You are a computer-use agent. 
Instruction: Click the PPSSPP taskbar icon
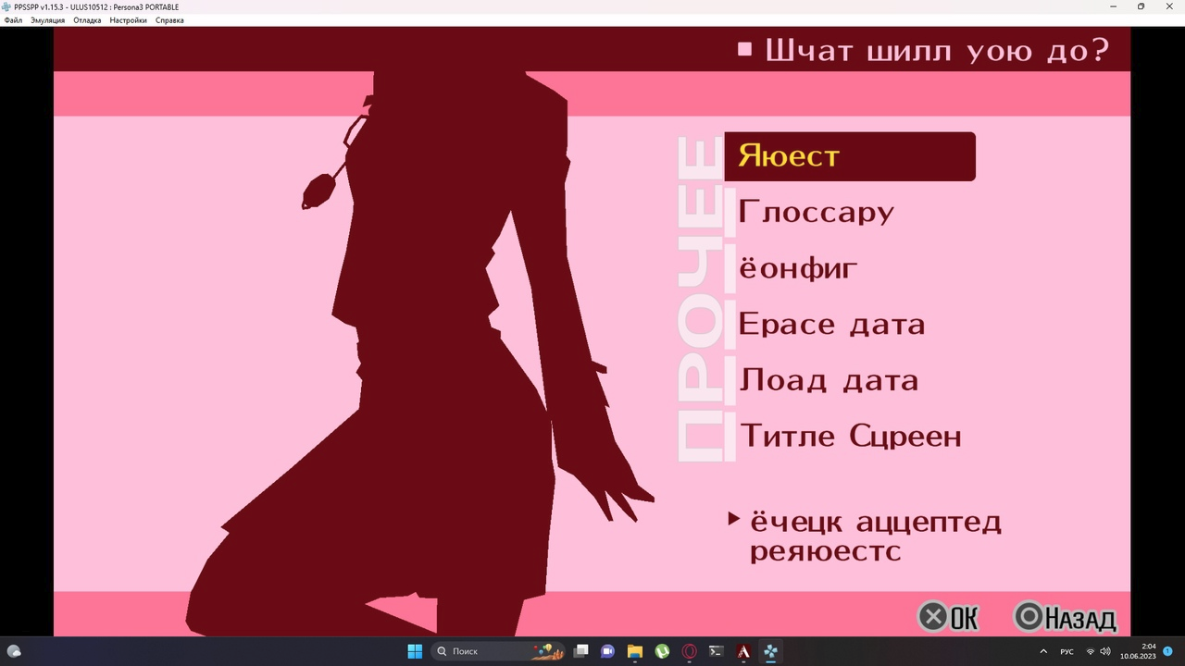click(x=770, y=651)
